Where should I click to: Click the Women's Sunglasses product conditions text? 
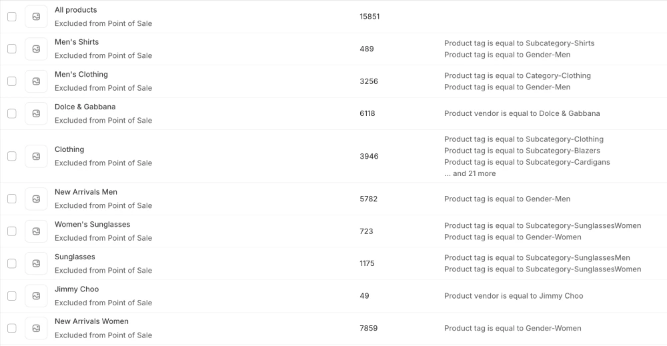point(542,231)
